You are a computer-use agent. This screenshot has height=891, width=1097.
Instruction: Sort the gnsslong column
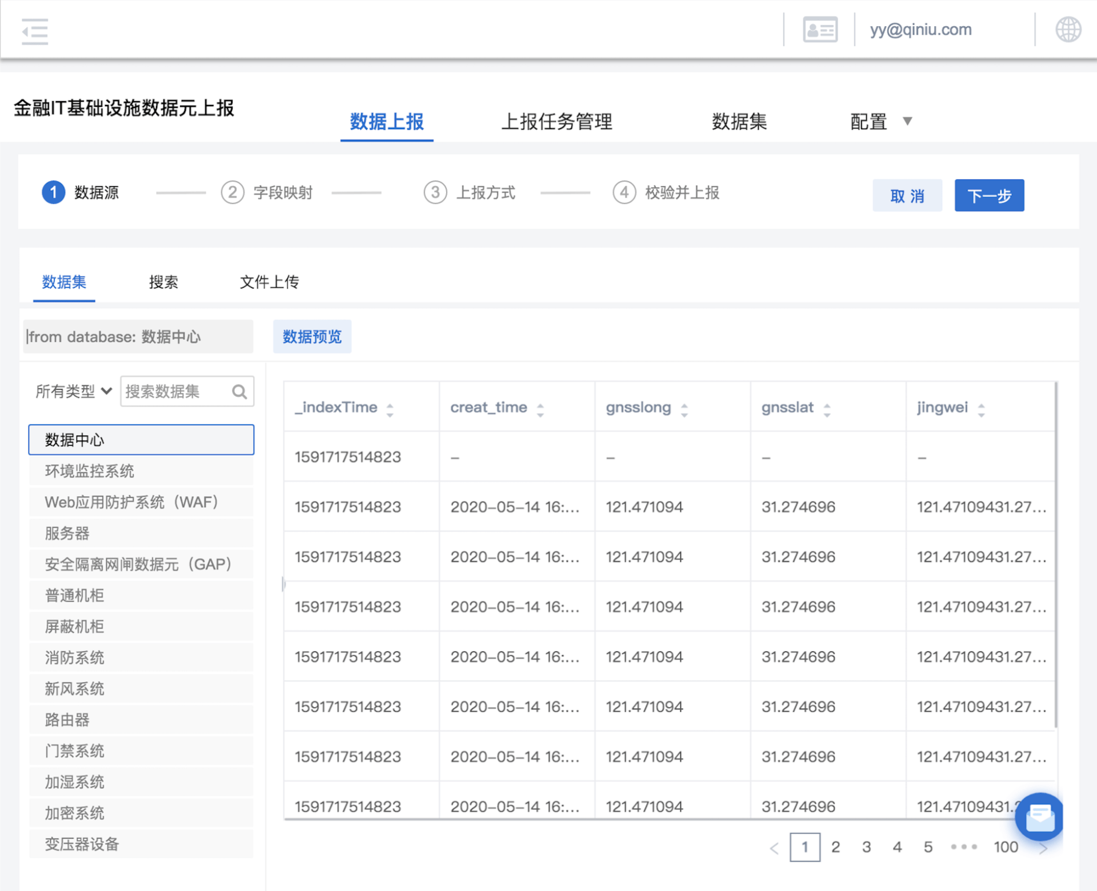[x=684, y=407]
